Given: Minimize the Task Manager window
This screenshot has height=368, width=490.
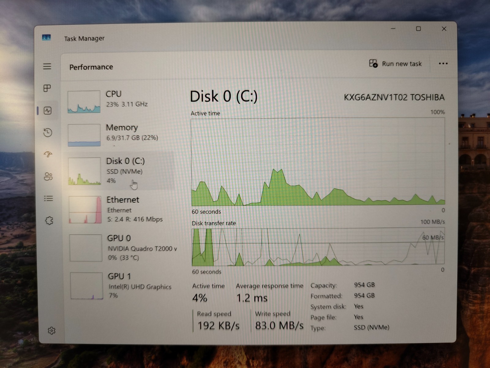Looking at the screenshot, I should coord(393,29).
